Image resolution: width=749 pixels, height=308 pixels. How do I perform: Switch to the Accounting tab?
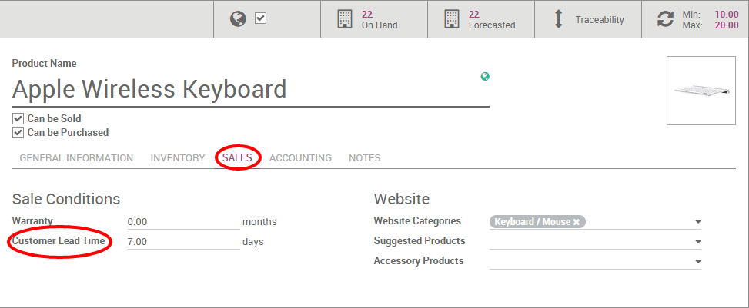(x=300, y=158)
